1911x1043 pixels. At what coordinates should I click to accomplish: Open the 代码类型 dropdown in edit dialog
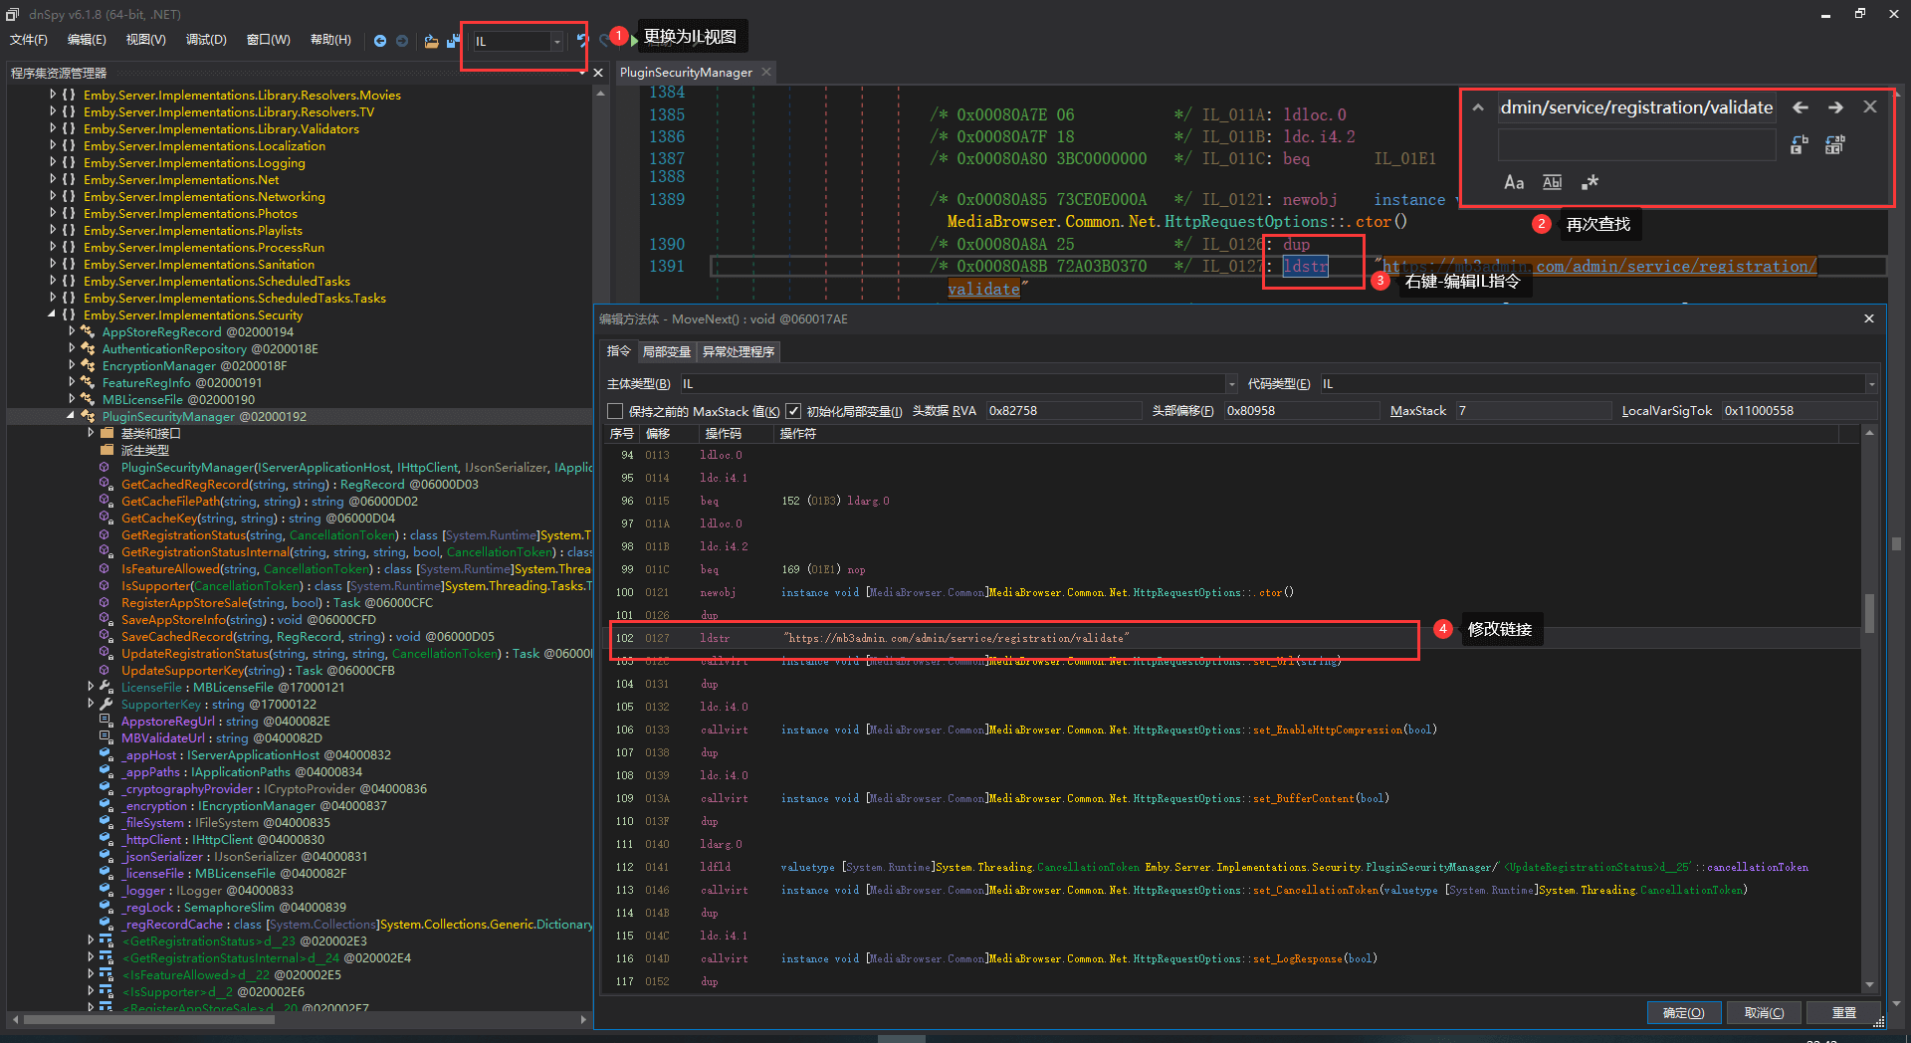(x=1870, y=383)
